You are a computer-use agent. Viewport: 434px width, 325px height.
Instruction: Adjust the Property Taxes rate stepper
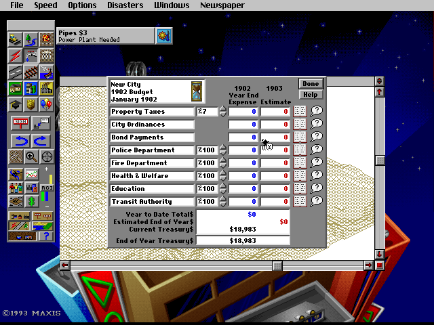click(223, 112)
